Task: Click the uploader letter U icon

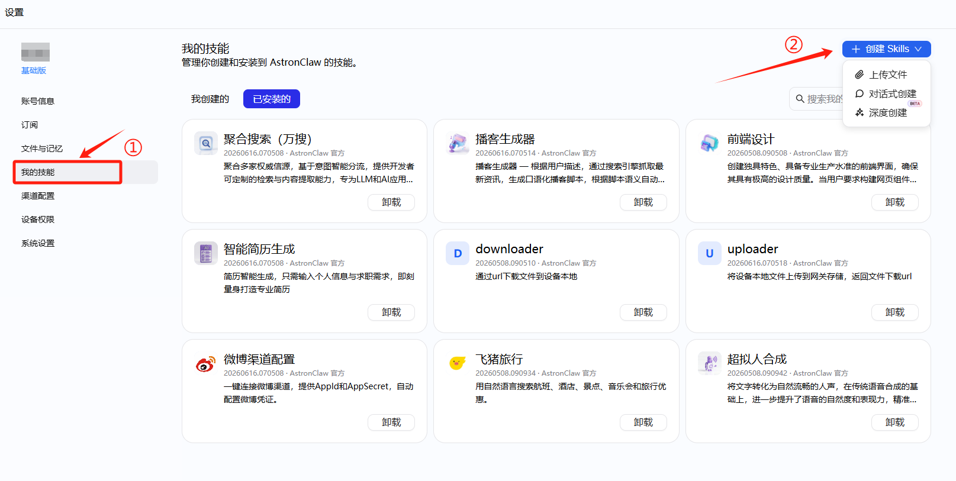Action: 709,253
